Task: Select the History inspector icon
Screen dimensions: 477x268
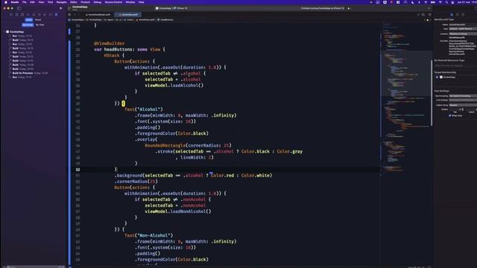Action: 457,14
